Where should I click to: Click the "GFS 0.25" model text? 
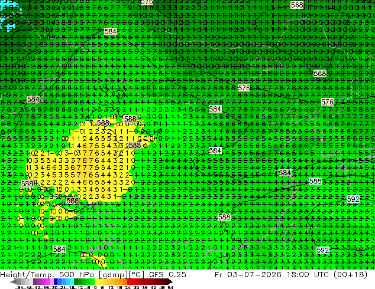167,274
